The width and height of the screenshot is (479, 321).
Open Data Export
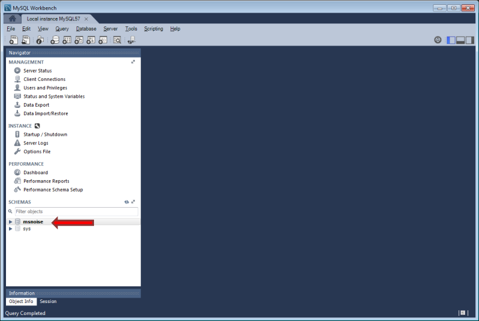(x=37, y=105)
